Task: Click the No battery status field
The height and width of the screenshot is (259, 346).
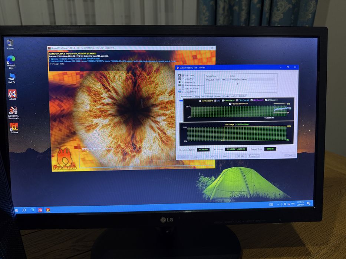Action: click(x=203, y=150)
